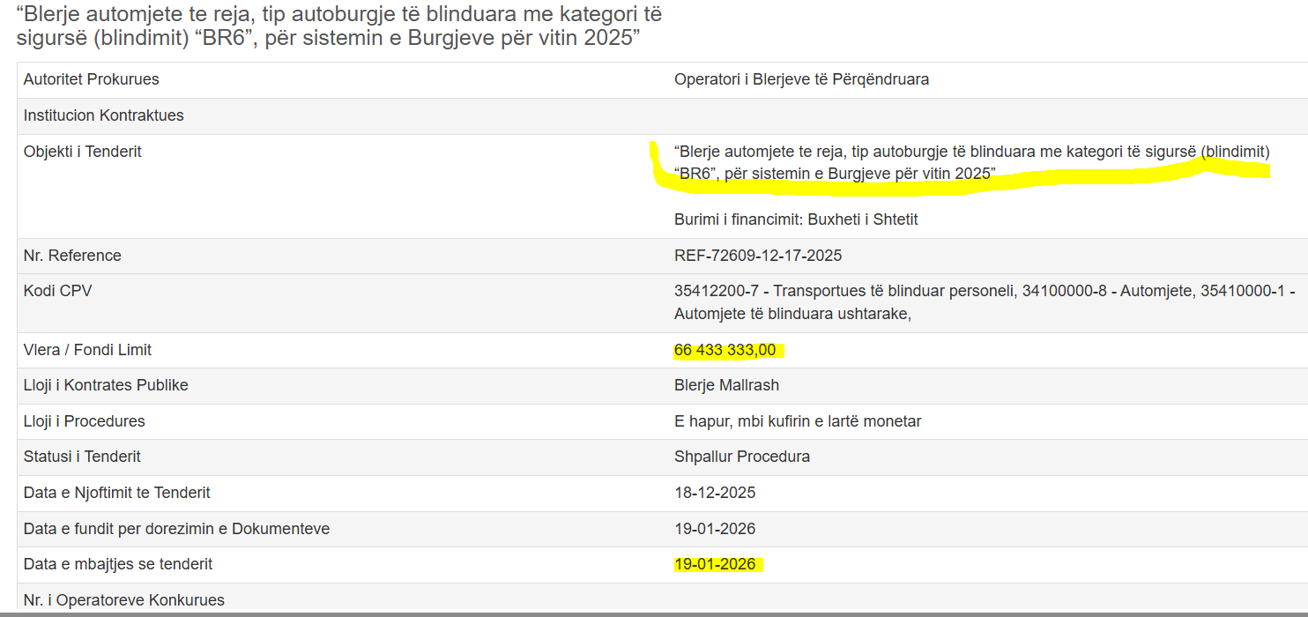Select the highlighted value 66 433 333,00
The height and width of the screenshot is (617, 1308).
(725, 350)
